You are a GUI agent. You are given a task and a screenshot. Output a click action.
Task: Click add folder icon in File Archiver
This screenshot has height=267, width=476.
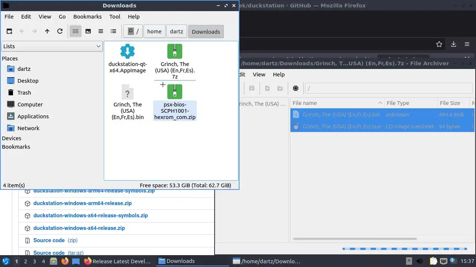click(280, 88)
